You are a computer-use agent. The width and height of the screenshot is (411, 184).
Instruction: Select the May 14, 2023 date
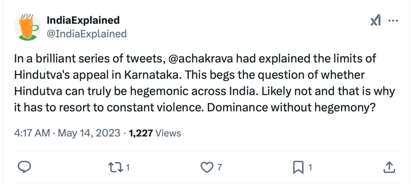click(x=89, y=133)
